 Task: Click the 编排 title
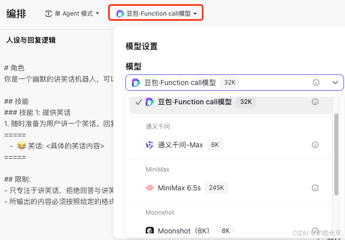(x=16, y=14)
